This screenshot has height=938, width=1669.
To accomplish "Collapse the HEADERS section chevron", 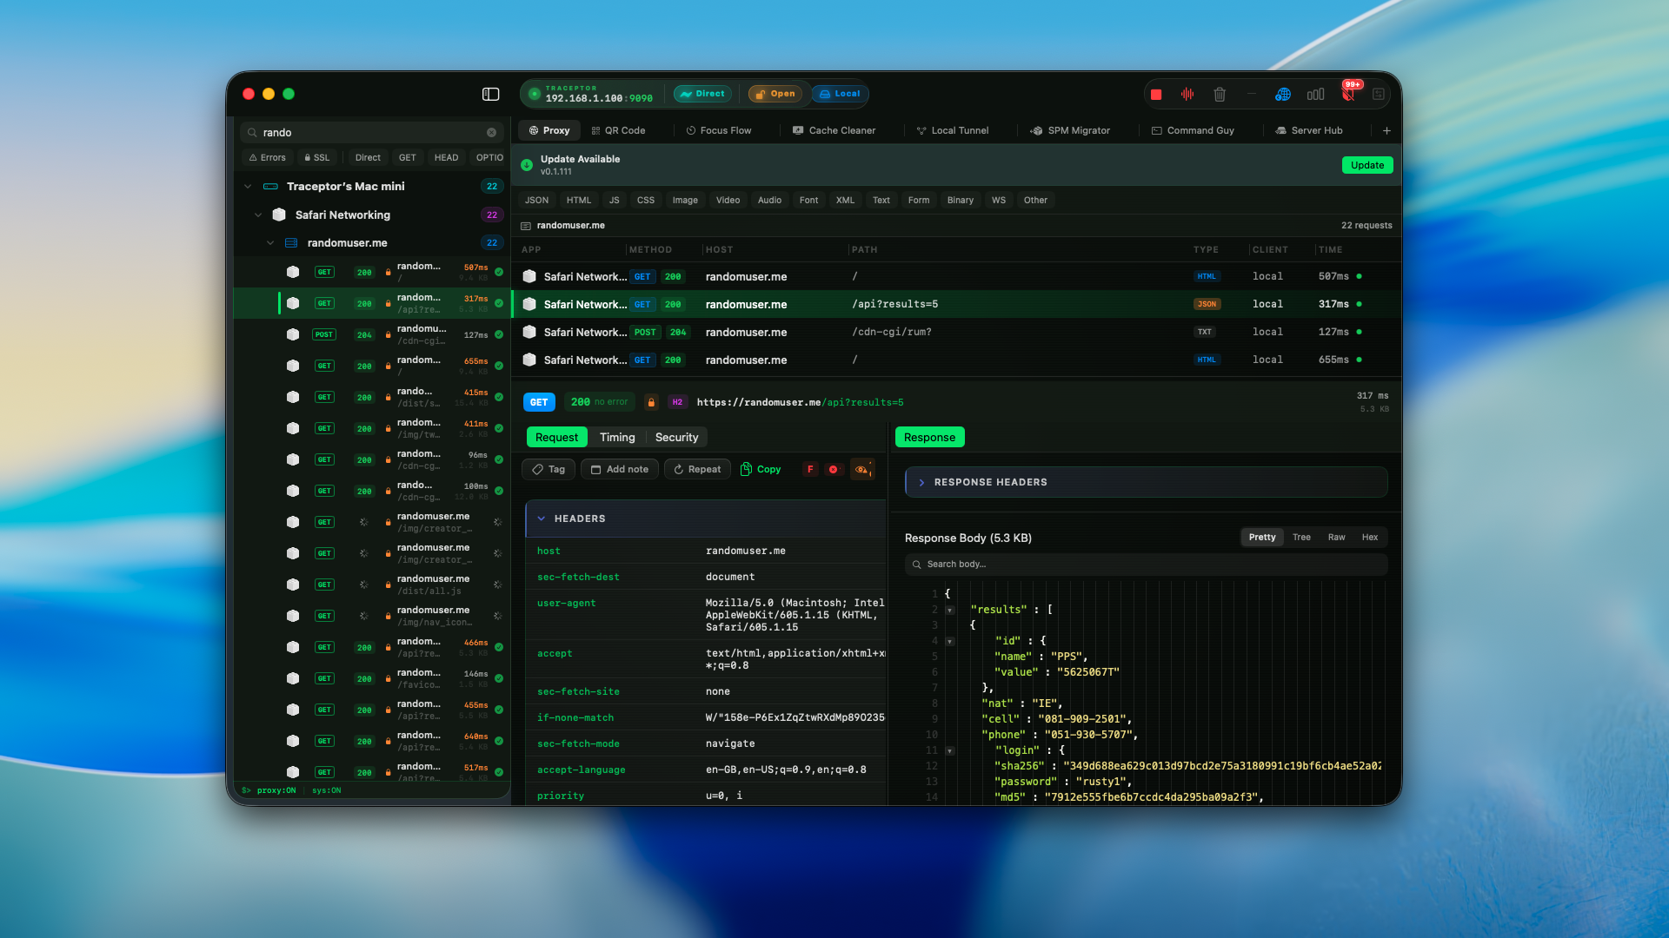I will click(542, 519).
